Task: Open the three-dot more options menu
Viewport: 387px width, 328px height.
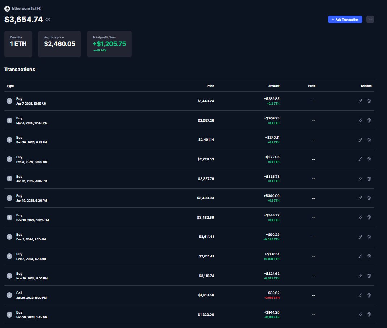Action: tap(370, 20)
